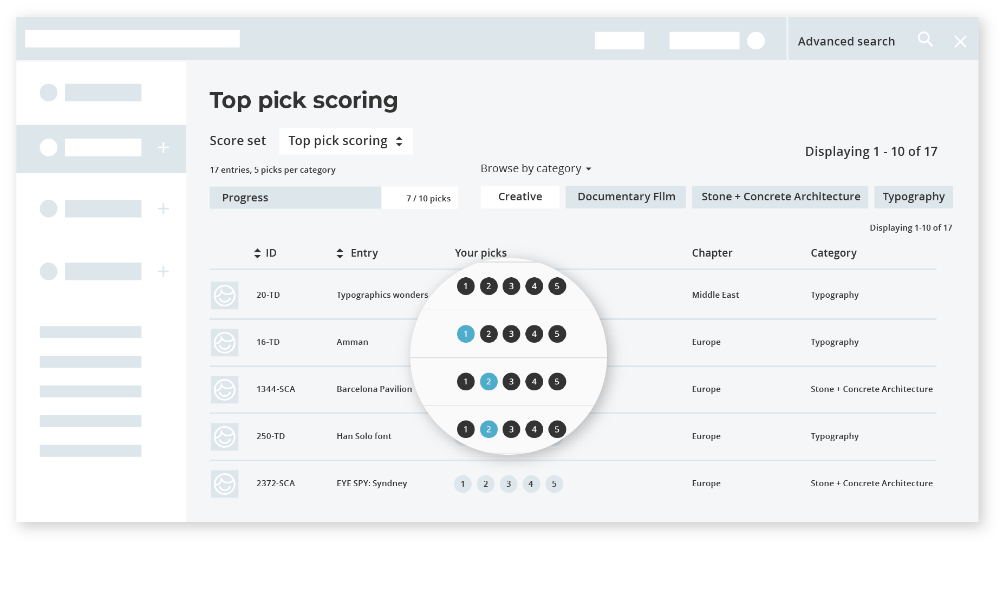Deselect blue pick 1 for Amman
This screenshot has width=1003, height=608.
tap(465, 334)
